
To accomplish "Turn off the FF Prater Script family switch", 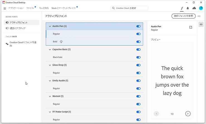I will [x=138, y=112].
